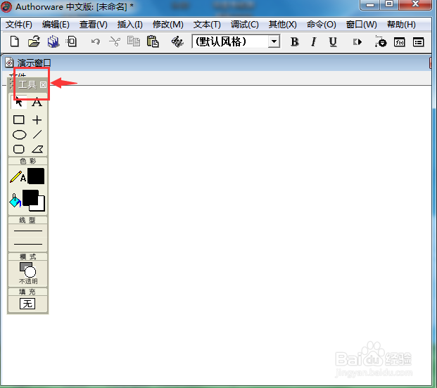The width and height of the screenshot is (437, 388).
Task: Select the polygon drawing tool
Action: (37, 150)
